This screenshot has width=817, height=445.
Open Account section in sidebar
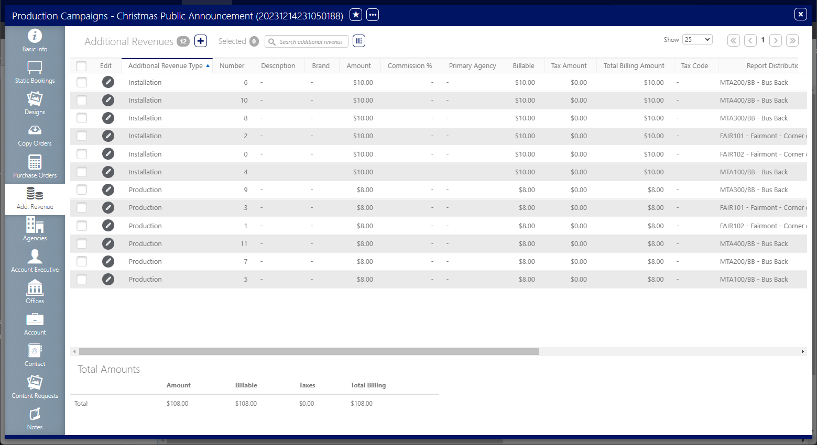point(35,324)
